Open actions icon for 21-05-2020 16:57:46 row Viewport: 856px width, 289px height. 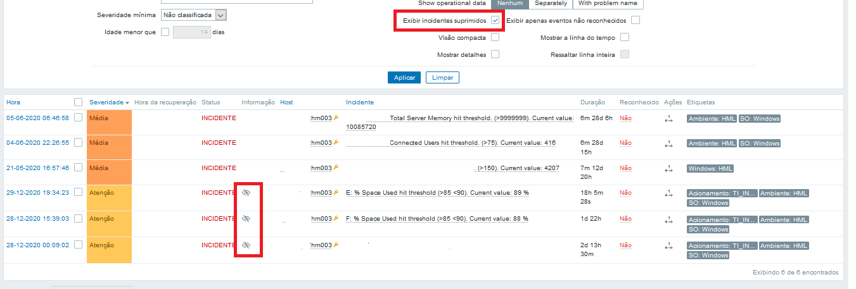[668, 169]
